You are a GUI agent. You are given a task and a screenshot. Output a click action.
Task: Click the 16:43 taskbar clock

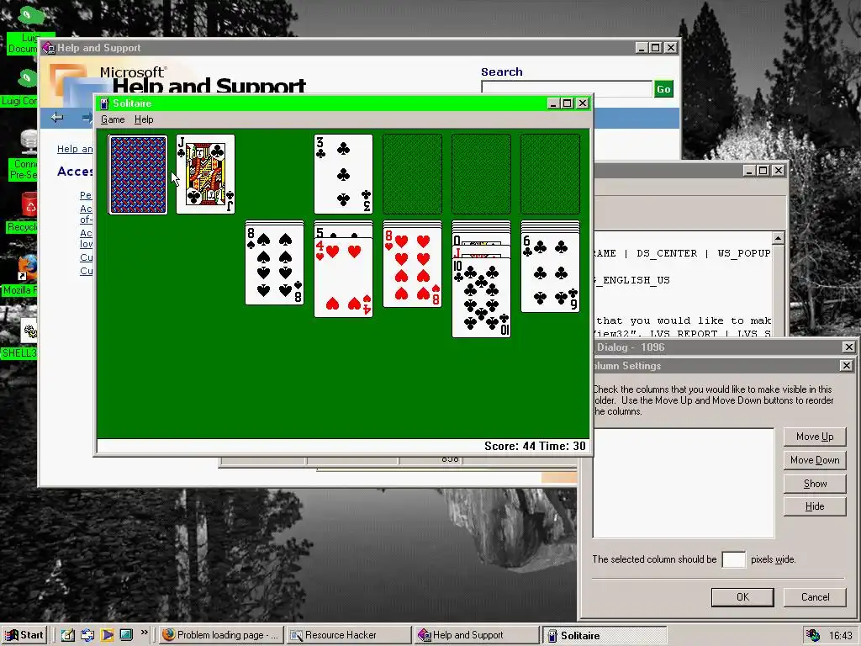coord(841,636)
